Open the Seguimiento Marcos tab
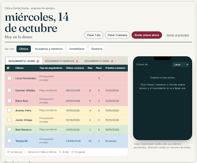The height and width of the screenshot is (163, 197). (61, 61)
